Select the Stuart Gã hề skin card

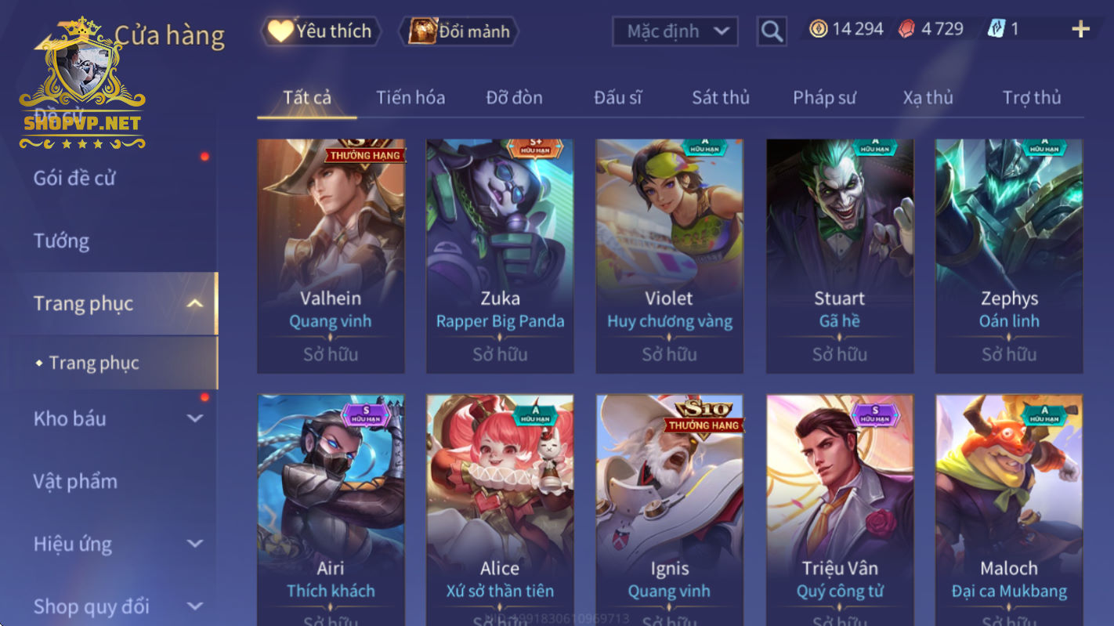840,256
